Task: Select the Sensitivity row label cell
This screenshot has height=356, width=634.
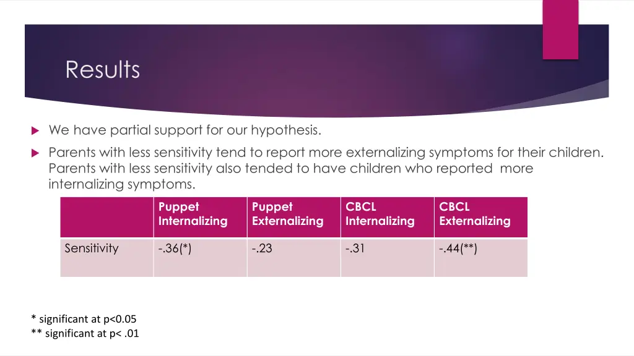Action: tap(106, 258)
